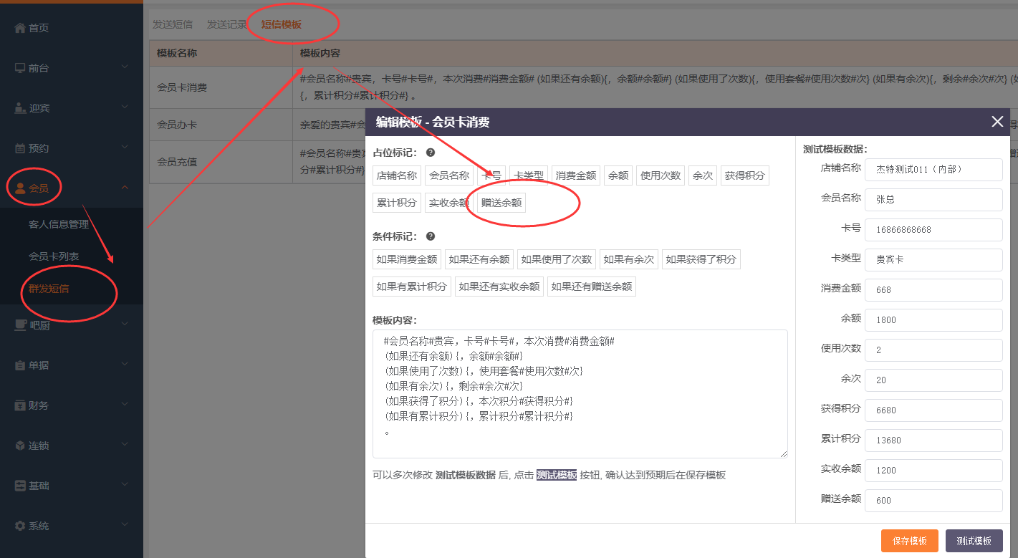Screen dimensions: 1018x558
Task: Expand the 吧厨 sidebar menu chevron
Action: (x=125, y=324)
